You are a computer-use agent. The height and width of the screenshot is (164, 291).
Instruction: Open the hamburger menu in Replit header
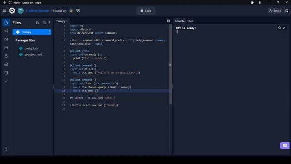5,11
